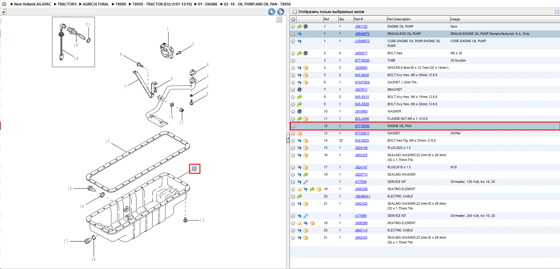Screen dimensions: 560x269
Task: Click the top-right panel layout icon
Action: coord(557,12)
